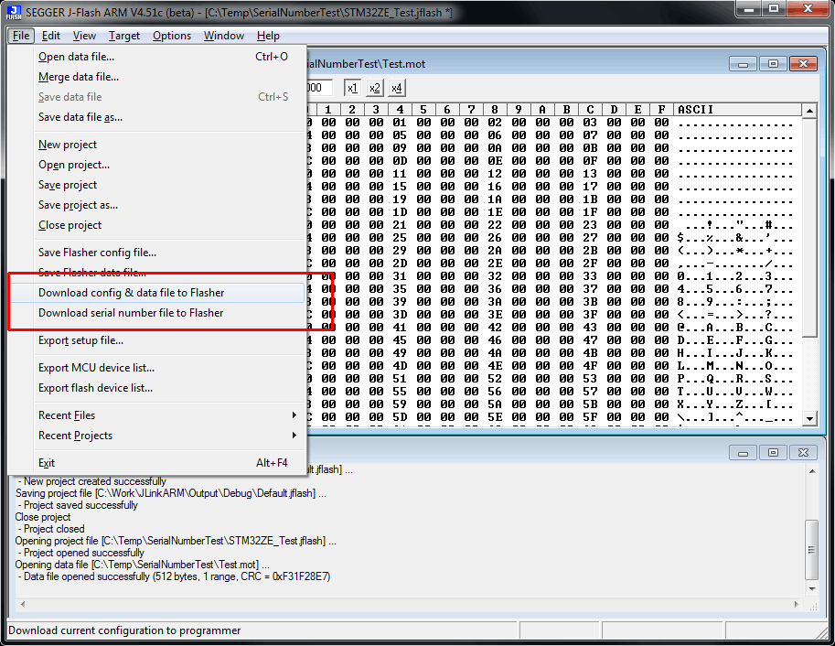Viewport: 835px width, 646px height.
Task: Click the address input field in toolbar
Action: (x=320, y=87)
